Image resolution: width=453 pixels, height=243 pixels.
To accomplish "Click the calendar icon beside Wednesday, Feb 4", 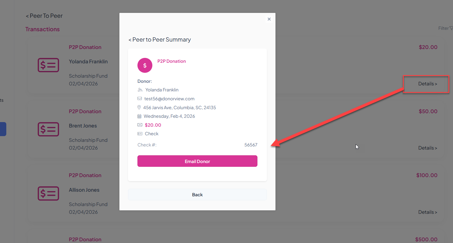I will [139, 116].
